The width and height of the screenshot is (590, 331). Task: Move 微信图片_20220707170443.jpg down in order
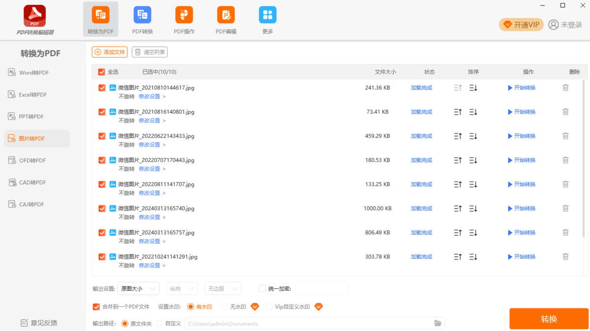[473, 160]
